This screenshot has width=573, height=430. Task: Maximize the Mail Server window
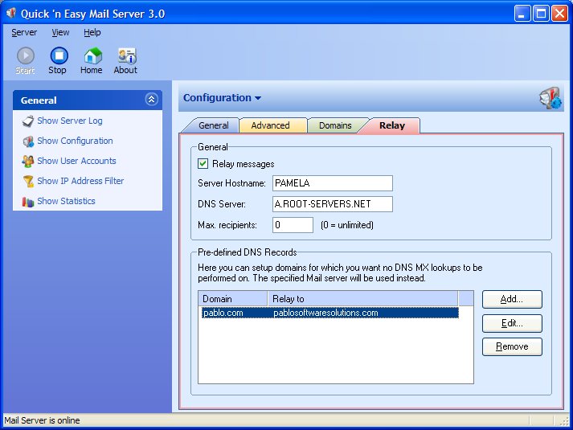pos(541,14)
